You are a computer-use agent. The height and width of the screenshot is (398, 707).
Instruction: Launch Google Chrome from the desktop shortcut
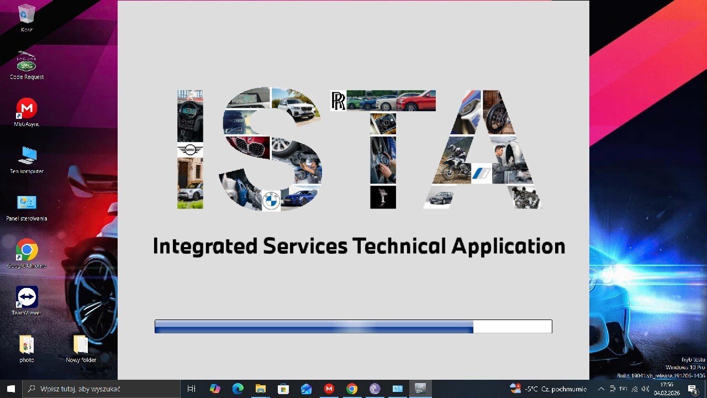27,250
